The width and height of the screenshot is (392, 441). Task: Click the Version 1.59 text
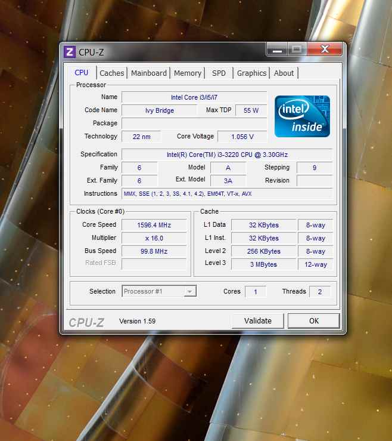137,321
